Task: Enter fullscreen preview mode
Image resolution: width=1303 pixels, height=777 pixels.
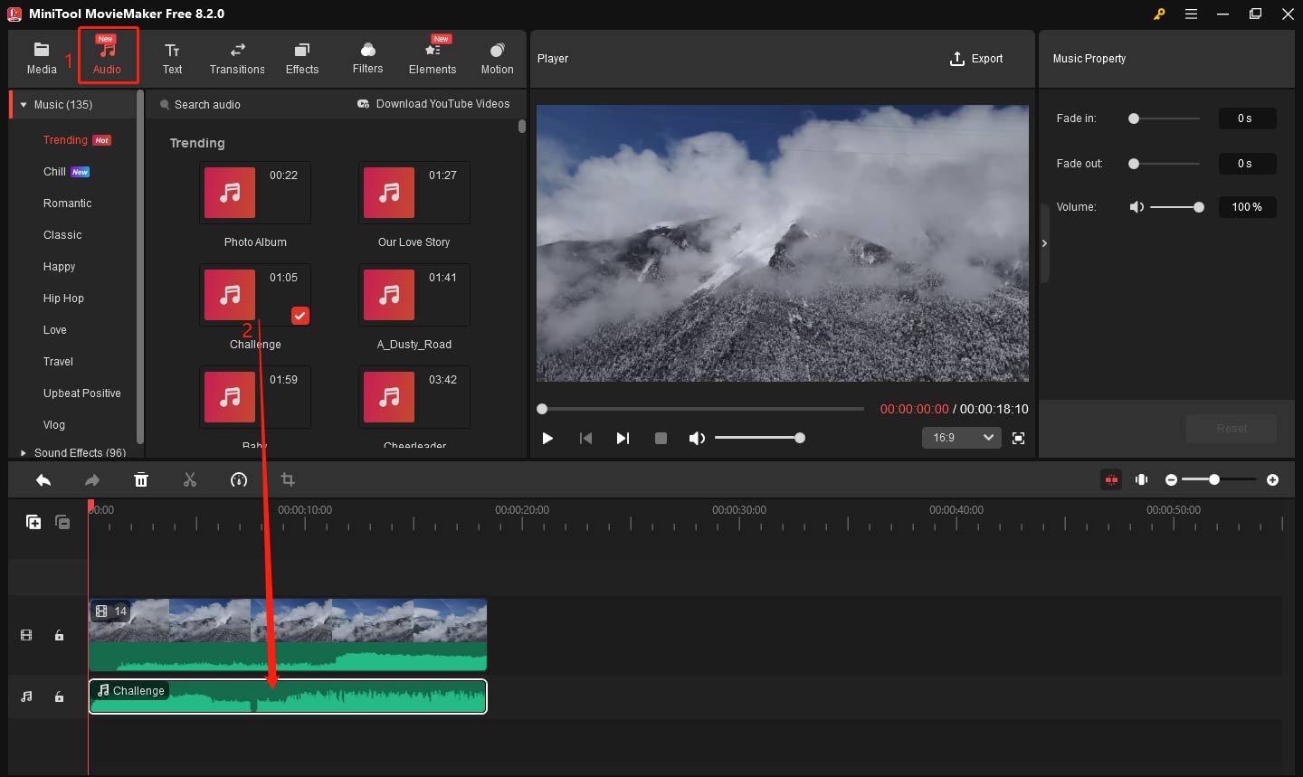Action: pyautogui.click(x=1019, y=438)
